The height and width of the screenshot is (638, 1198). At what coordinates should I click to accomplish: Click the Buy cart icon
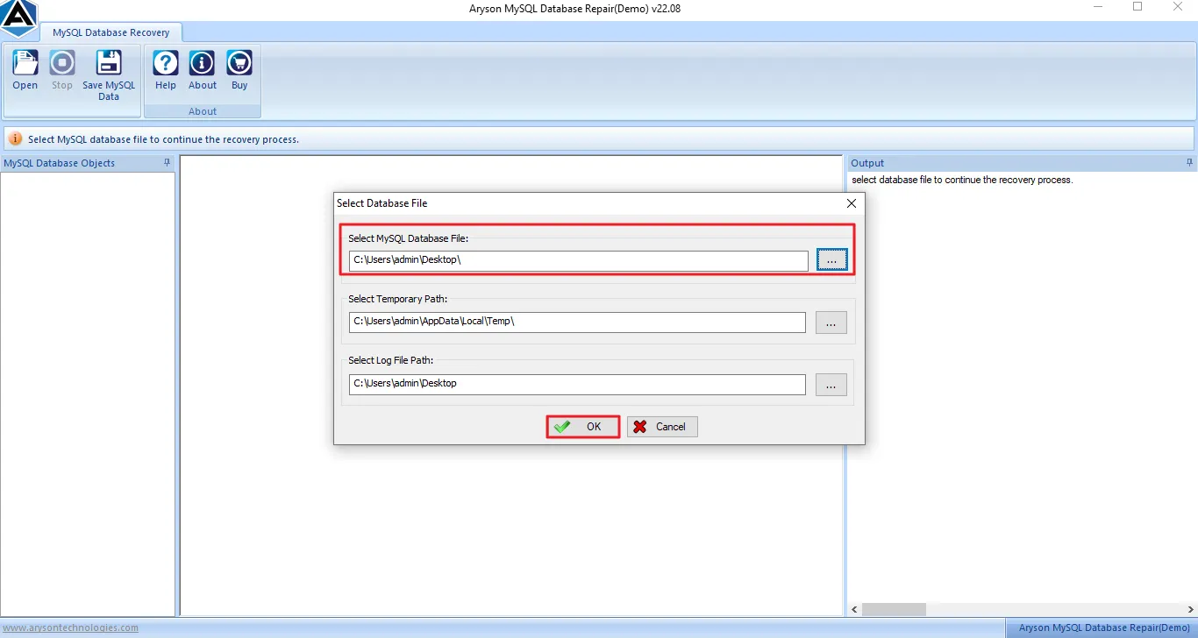click(x=239, y=70)
